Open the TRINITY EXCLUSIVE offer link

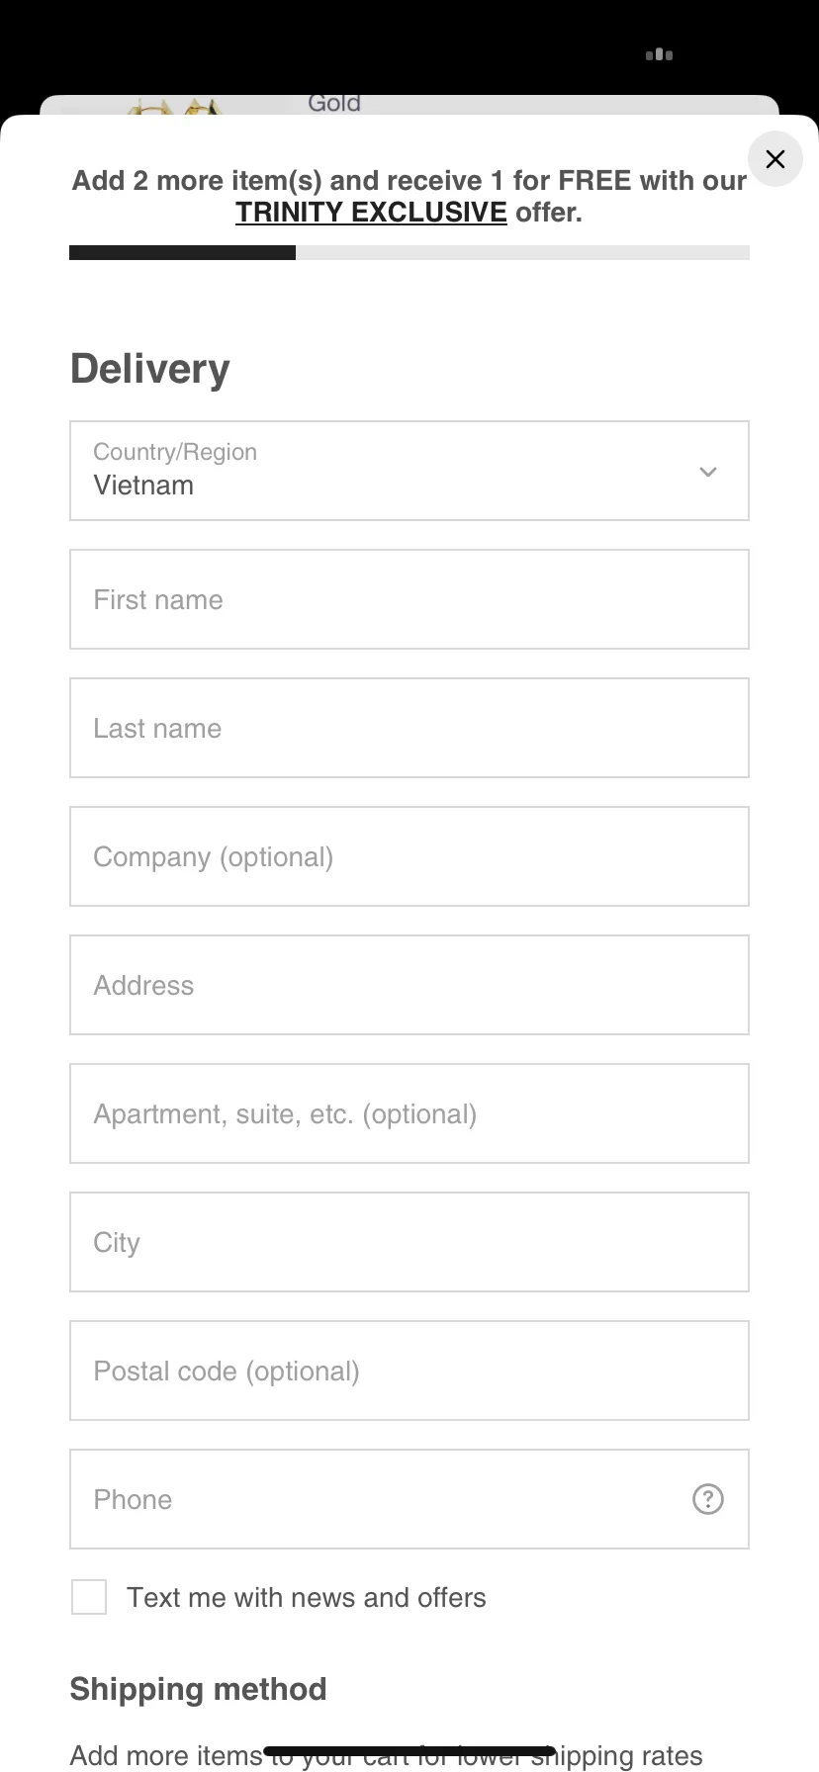371,213
